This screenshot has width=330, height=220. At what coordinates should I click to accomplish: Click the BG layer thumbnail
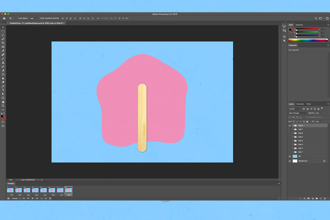[x=295, y=156]
